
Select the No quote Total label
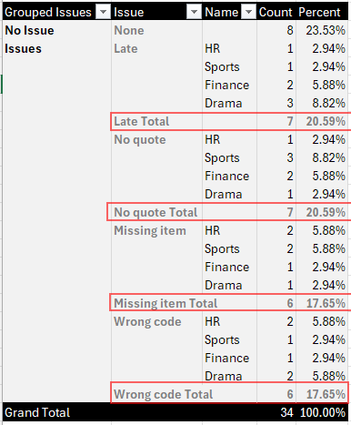pos(155,212)
